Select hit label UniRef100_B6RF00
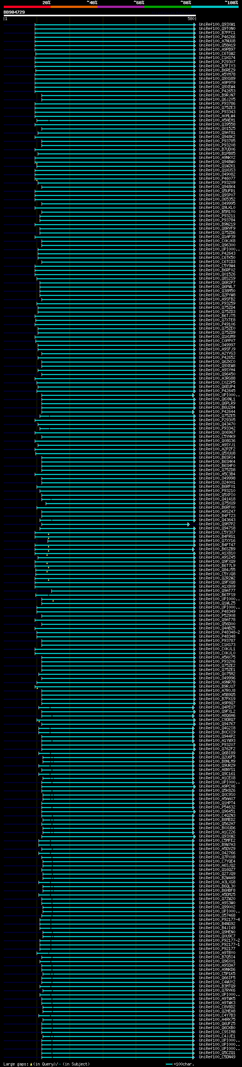242x1067 pixels. click(x=217, y=507)
